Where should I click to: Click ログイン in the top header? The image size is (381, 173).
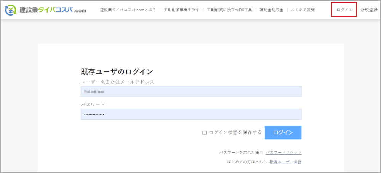344,10
